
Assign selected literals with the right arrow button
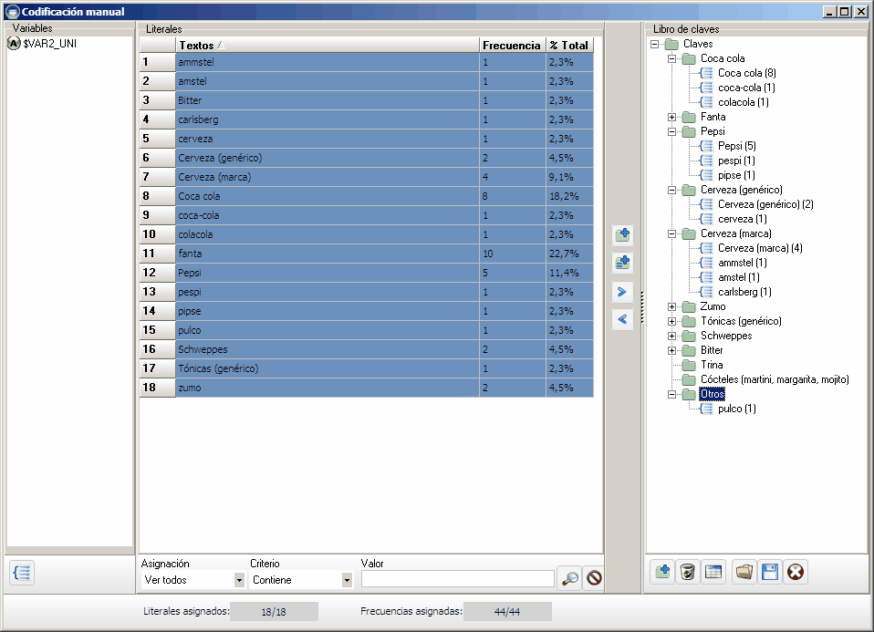tap(622, 292)
